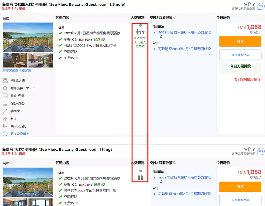Click the copy icon above the occupancy figures

(x=140, y=26)
